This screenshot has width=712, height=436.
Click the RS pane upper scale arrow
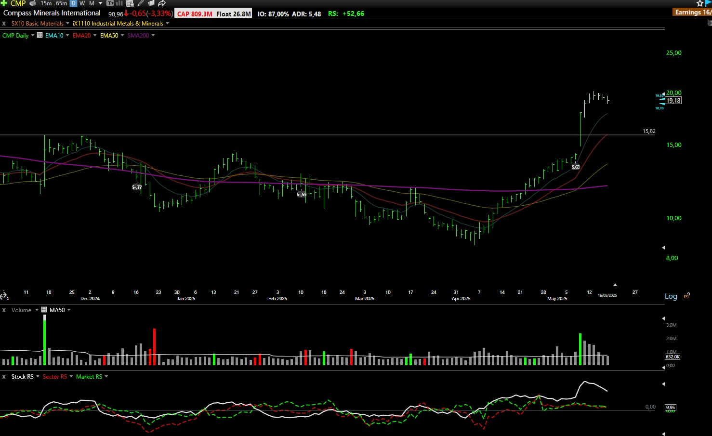click(663, 384)
